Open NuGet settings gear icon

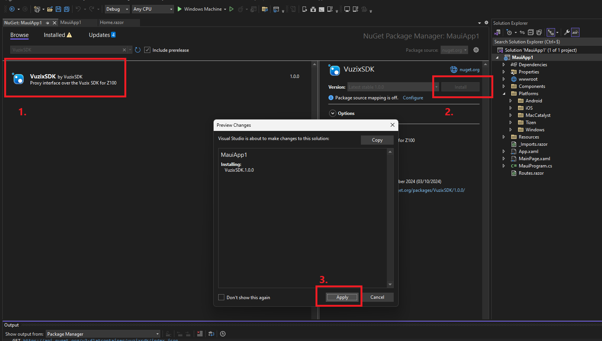tap(476, 50)
